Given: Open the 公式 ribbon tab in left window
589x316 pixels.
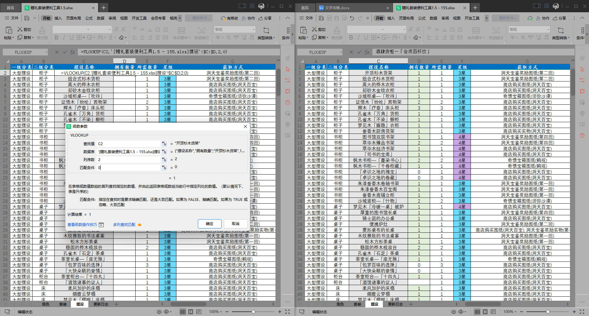Looking at the screenshot, I should pyautogui.click(x=89, y=18).
